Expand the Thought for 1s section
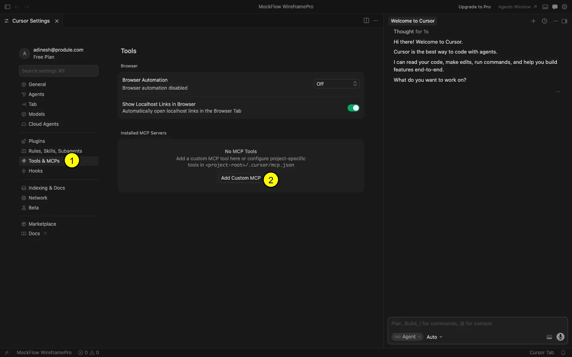The width and height of the screenshot is (572, 357). click(411, 31)
